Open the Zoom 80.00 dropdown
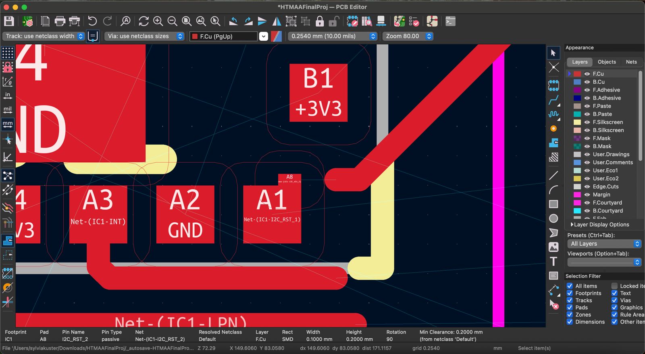 coord(429,36)
